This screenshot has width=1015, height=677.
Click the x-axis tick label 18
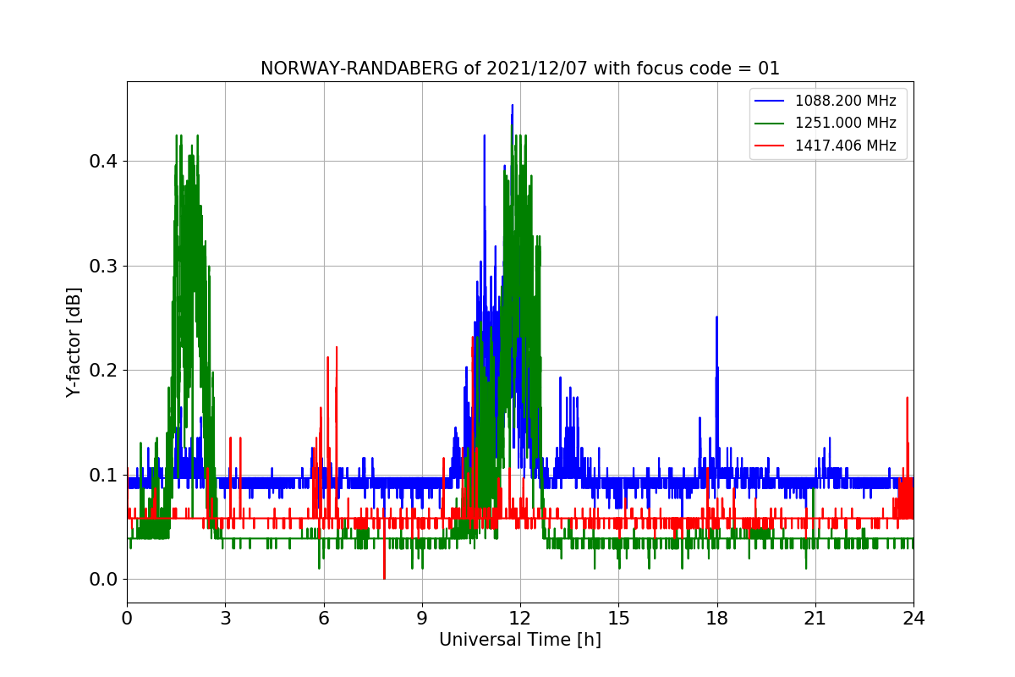tap(716, 618)
